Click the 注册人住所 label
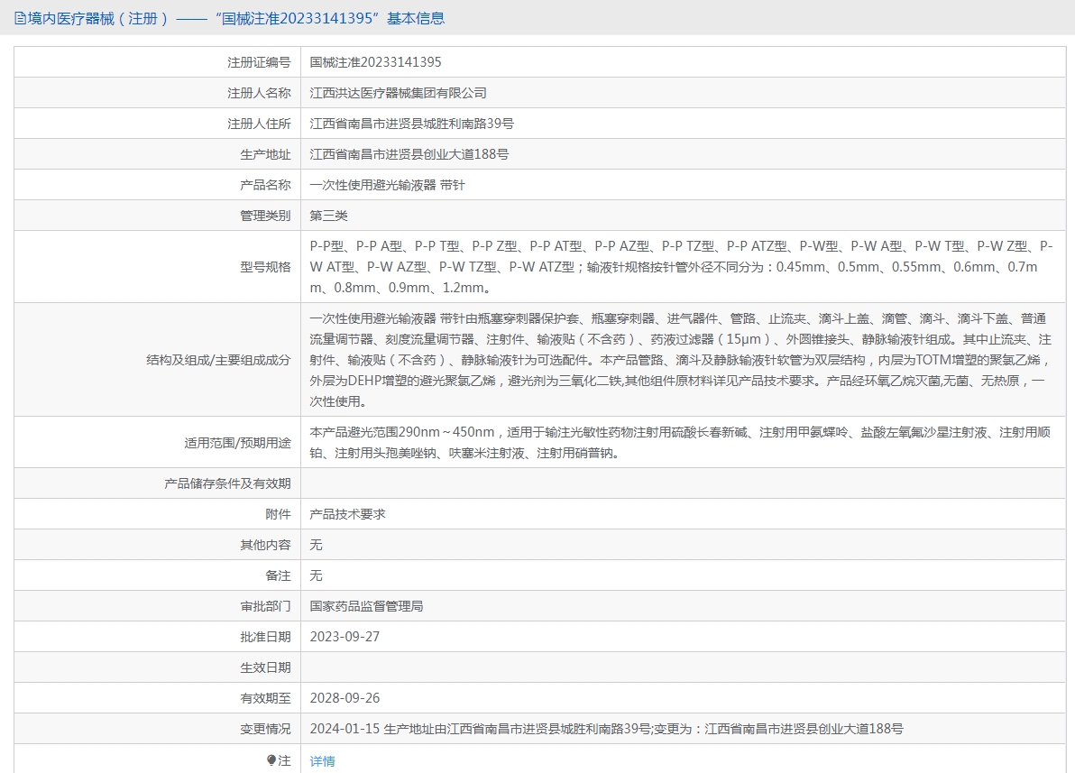 [259, 124]
